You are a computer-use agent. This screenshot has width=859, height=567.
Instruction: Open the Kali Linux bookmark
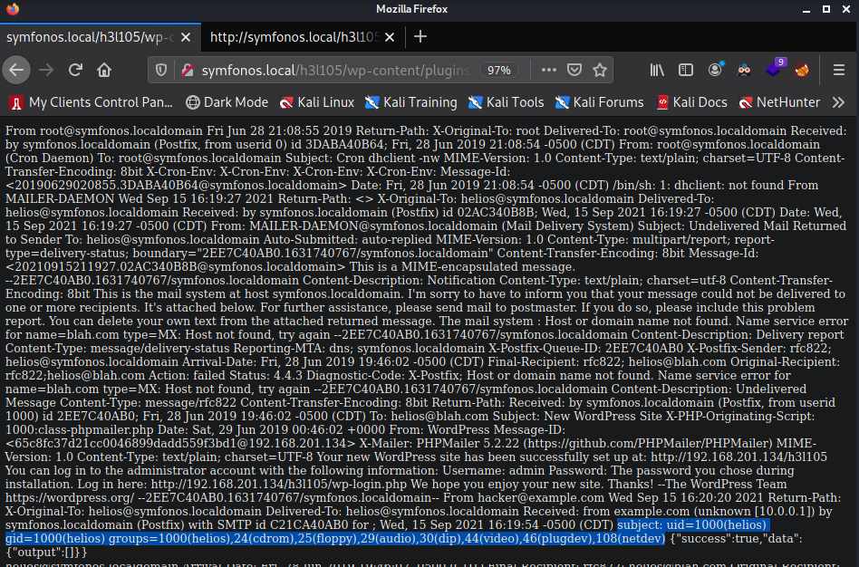click(x=316, y=102)
